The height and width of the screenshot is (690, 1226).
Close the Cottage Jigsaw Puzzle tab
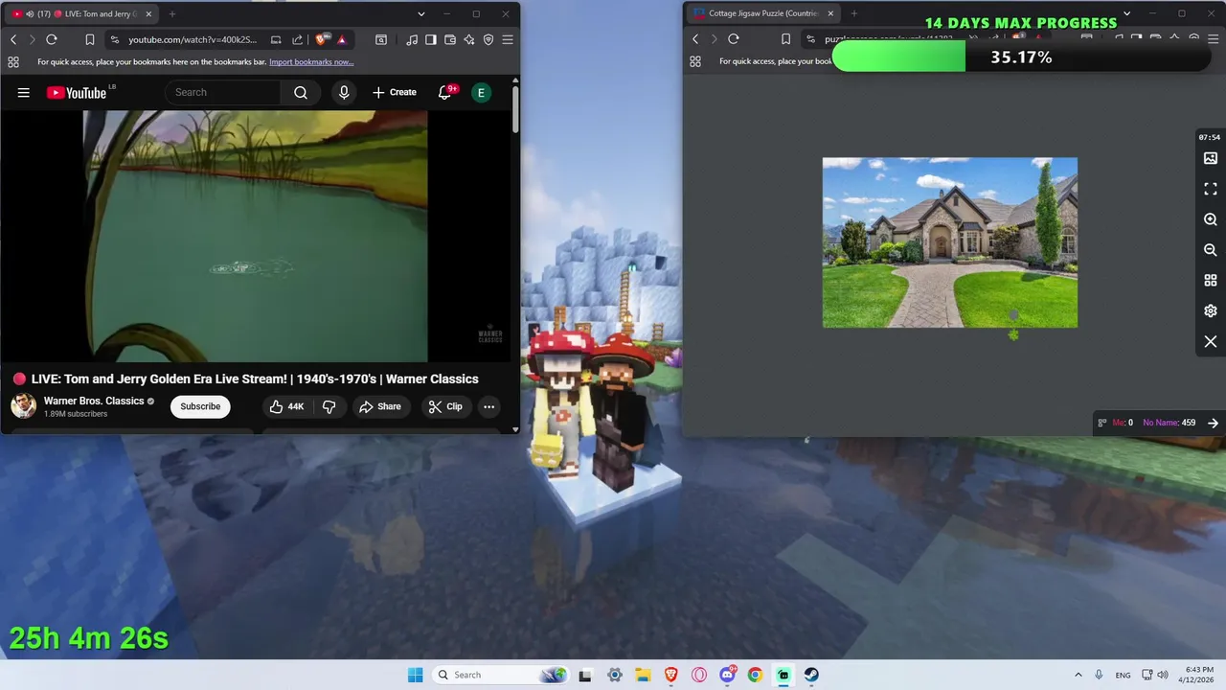pyautogui.click(x=830, y=13)
